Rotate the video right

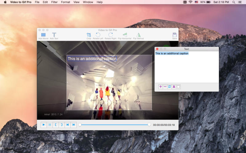pyautogui.click(x=111, y=36)
